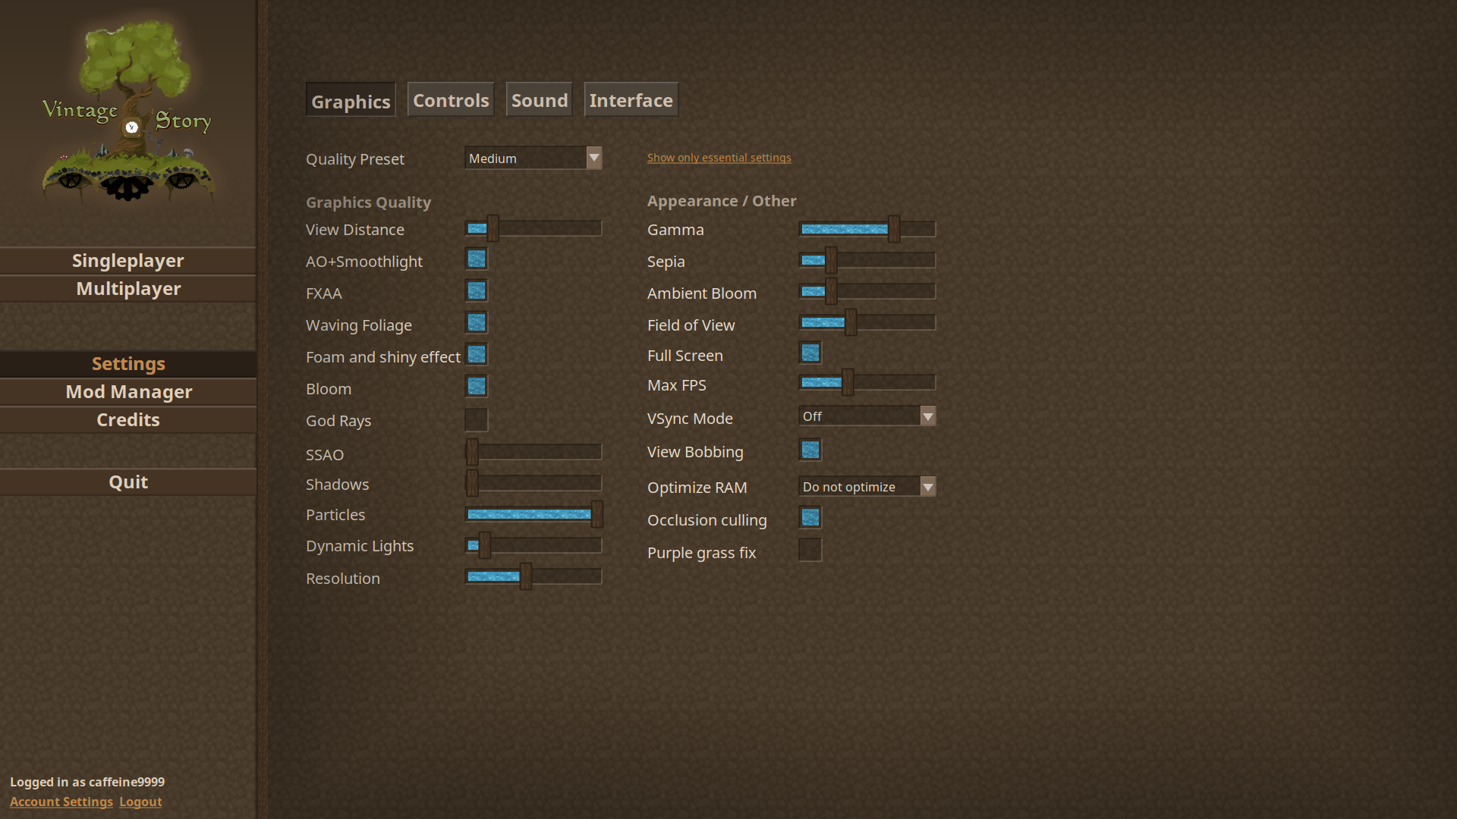1457x819 pixels.
Task: Expand the VSync Mode dropdown
Action: pyautogui.click(x=867, y=416)
